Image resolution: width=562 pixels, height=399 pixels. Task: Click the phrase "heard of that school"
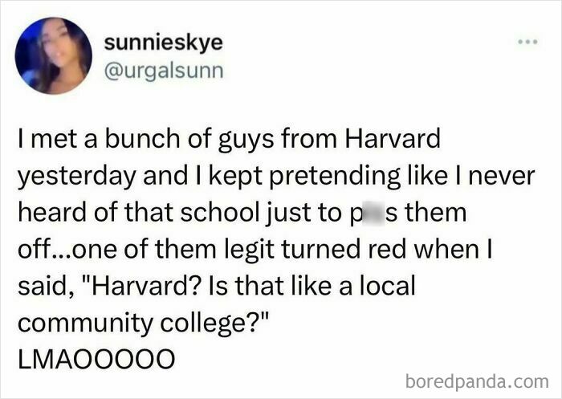(139, 213)
